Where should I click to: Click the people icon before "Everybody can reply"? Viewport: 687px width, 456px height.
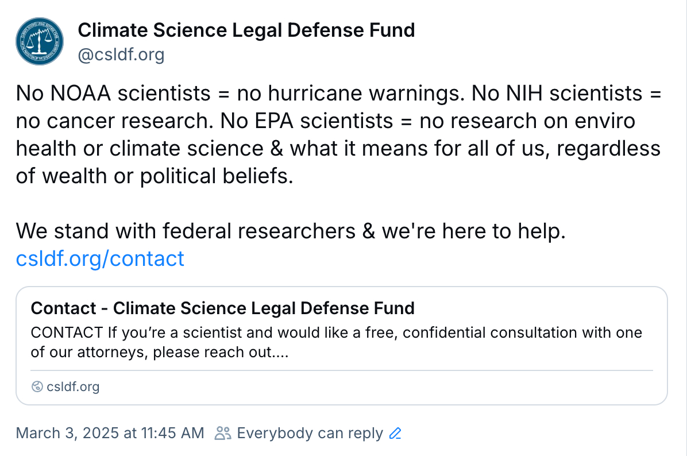(223, 433)
